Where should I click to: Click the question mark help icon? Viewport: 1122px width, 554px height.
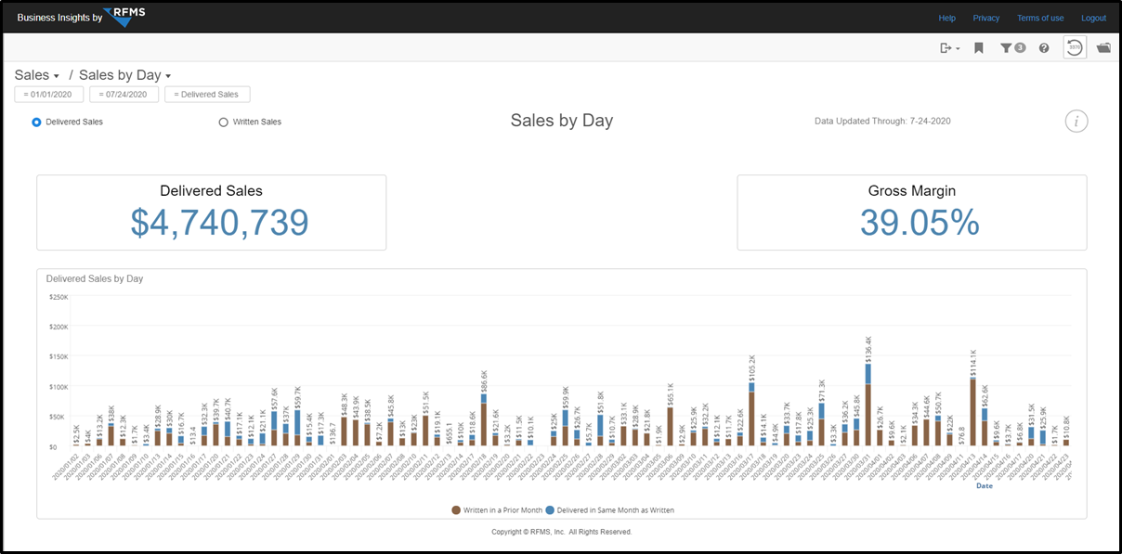pos(1044,47)
